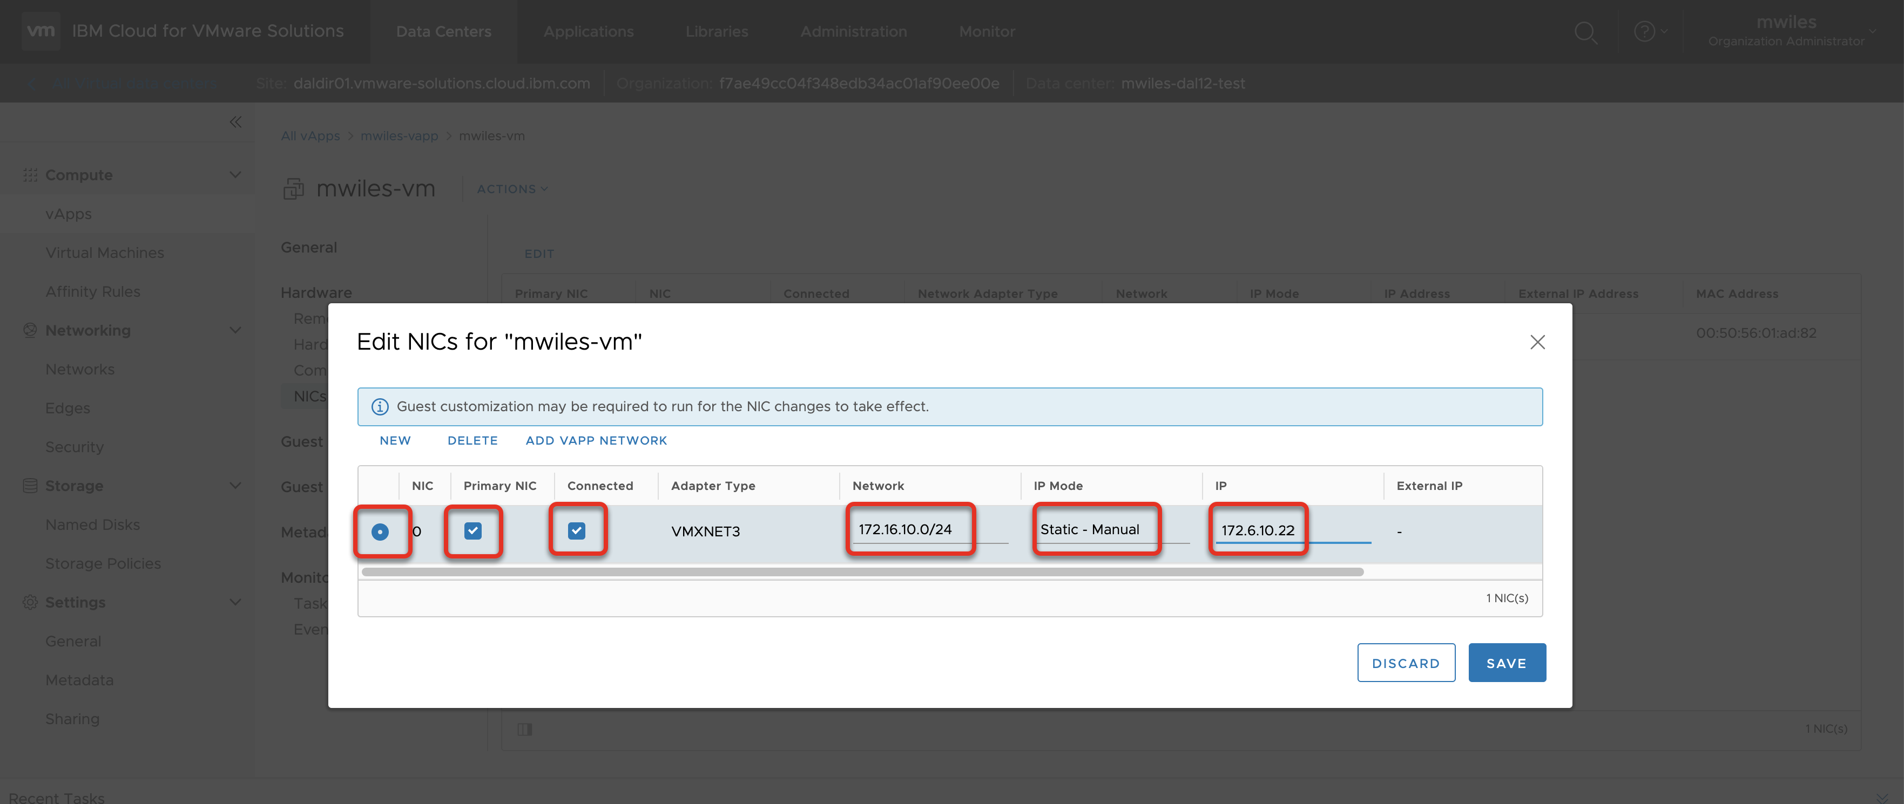The height and width of the screenshot is (804, 1904).
Task: Open IP Mode dropdown set to Static - Manual
Action: coord(1110,530)
